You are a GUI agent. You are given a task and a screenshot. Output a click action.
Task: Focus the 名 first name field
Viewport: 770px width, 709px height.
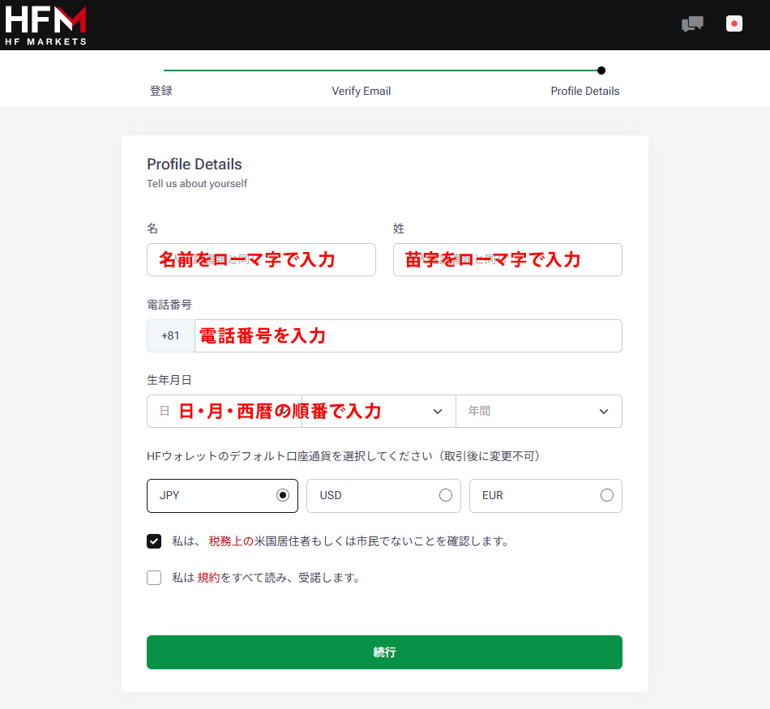(261, 260)
